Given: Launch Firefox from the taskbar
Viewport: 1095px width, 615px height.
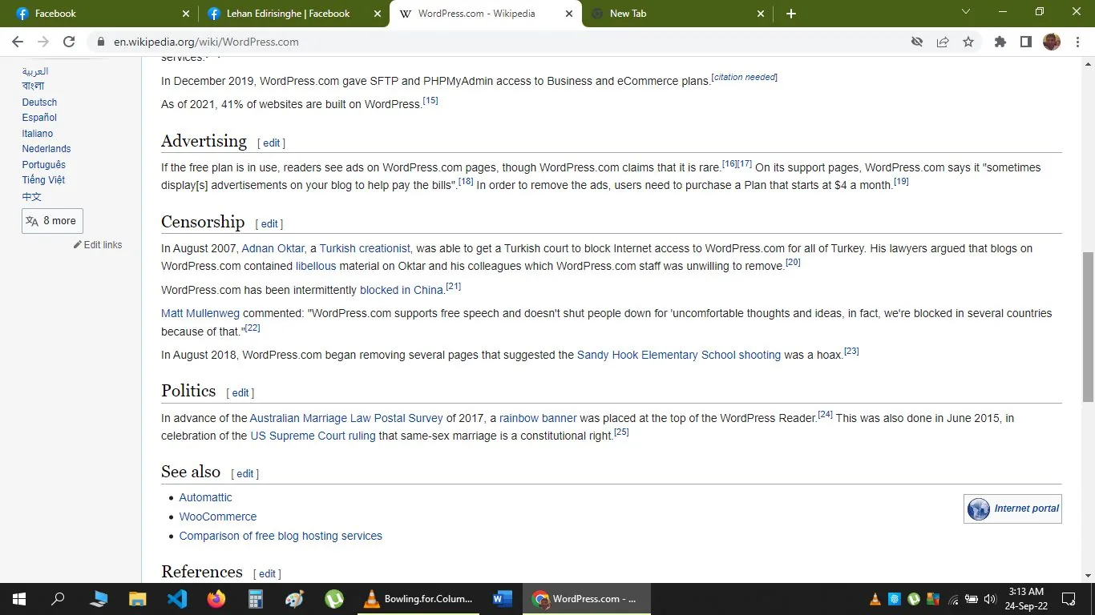Looking at the screenshot, I should click(x=216, y=598).
